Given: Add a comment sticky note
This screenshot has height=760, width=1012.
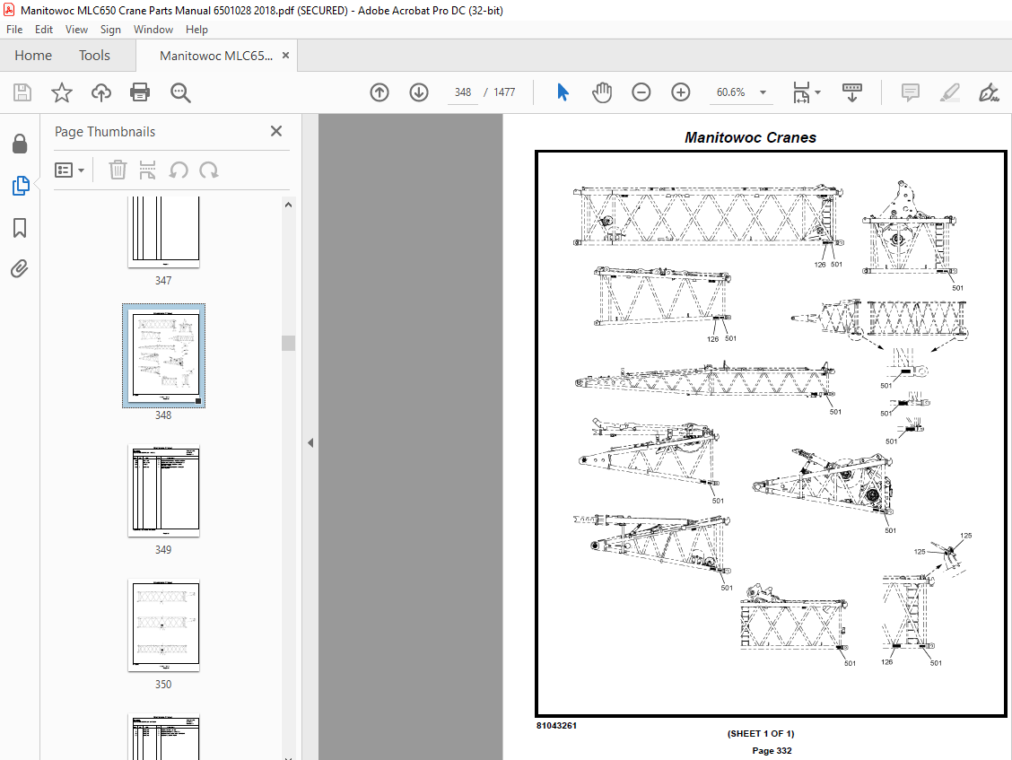Looking at the screenshot, I should [910, 92].
